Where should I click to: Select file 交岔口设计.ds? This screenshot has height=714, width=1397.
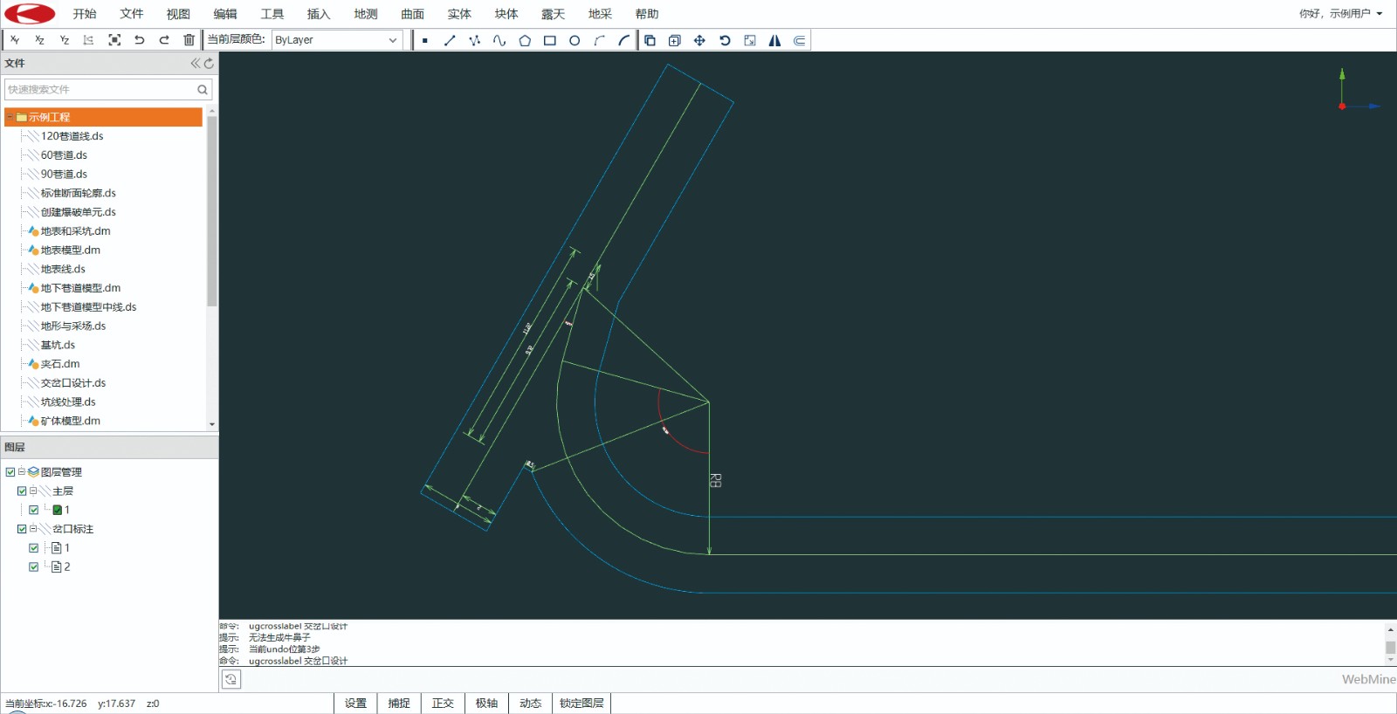pyautogui.click(x=73, y=383)
